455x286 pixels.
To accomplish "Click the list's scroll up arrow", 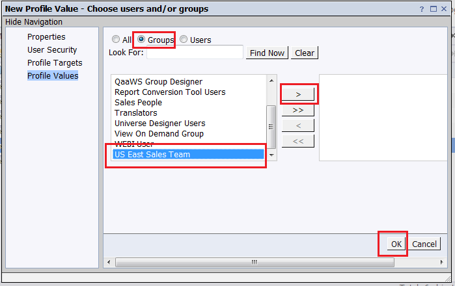I will [271, 81].
